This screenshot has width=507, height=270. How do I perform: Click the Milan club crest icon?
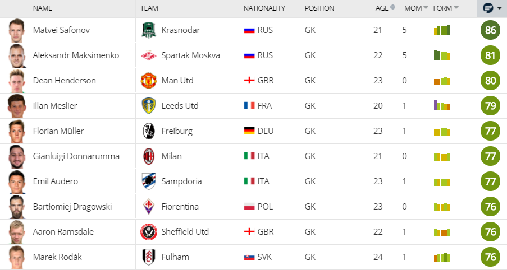[x=147, y=156]
